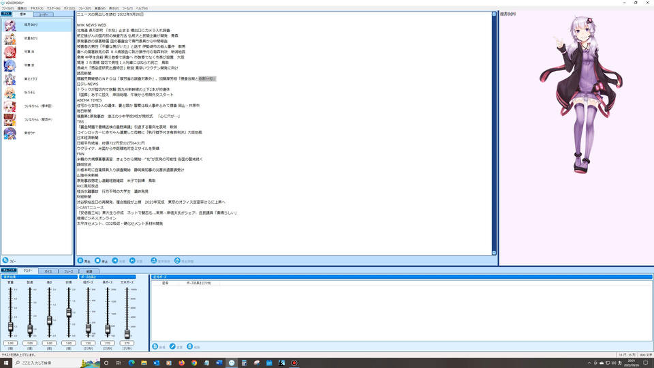The height and width of the screenshot is (368, 654).
Task: Open the テキスト menu
Action: [37, 8]
